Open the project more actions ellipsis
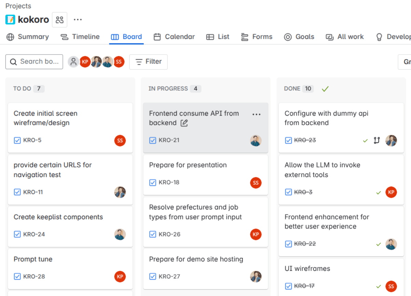 pyautogui.click(x=78, y=20)
